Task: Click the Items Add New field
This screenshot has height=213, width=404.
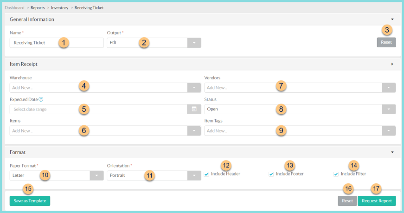Action: point(98,131)
